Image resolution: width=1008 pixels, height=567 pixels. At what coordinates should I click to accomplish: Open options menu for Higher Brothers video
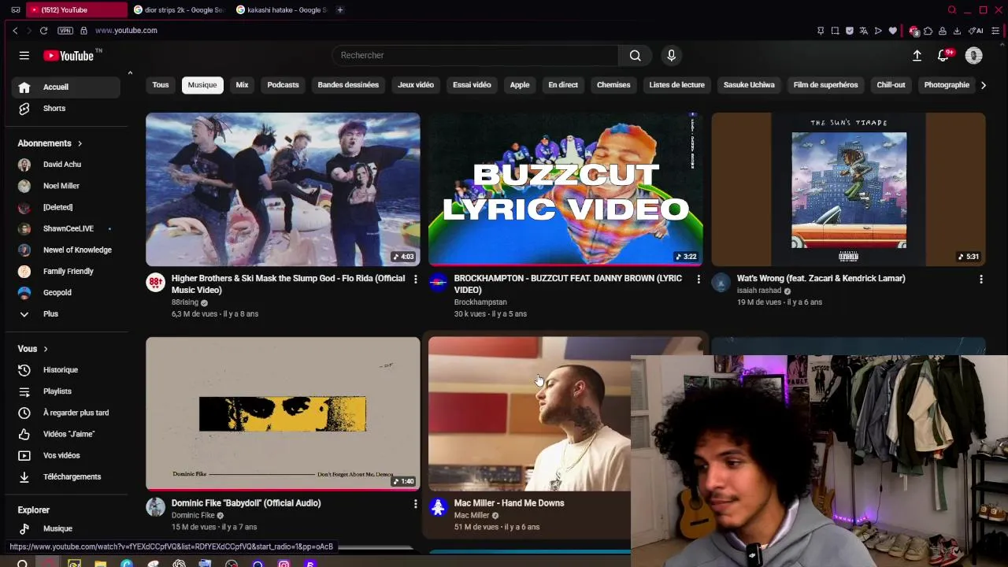point(415,280)
